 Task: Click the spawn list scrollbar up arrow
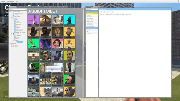coord(83,9)
